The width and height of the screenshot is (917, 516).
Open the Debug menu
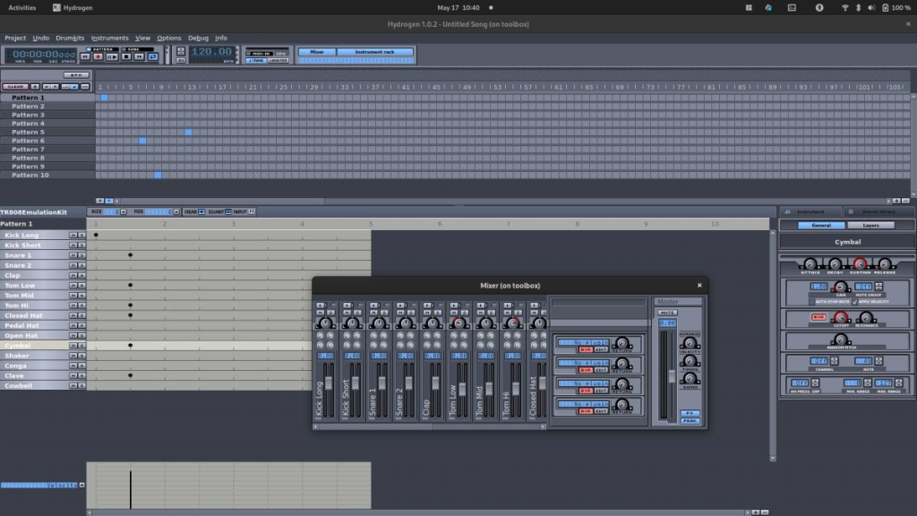tap(198, 38)
